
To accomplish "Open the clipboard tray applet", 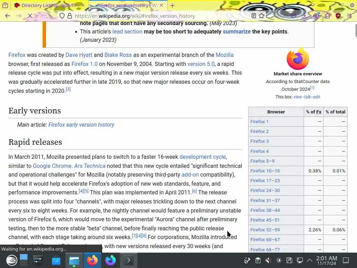I will point(258,260).
